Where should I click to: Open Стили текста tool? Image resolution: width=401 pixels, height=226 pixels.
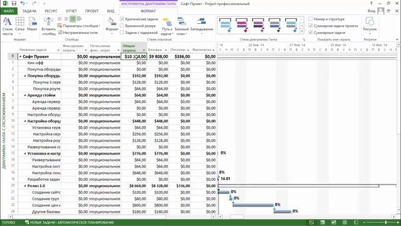click(7, 26)
